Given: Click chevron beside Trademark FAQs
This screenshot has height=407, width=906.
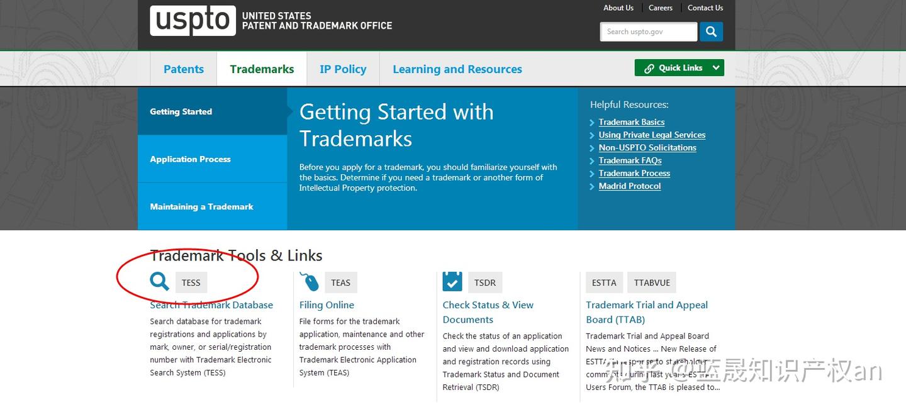Looking at the screenshot, I should click(x=592, y=161).
